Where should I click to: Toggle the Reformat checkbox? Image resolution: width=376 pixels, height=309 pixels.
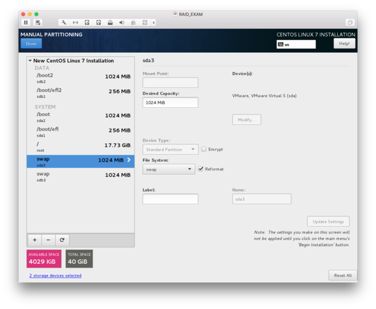point(201,169)
